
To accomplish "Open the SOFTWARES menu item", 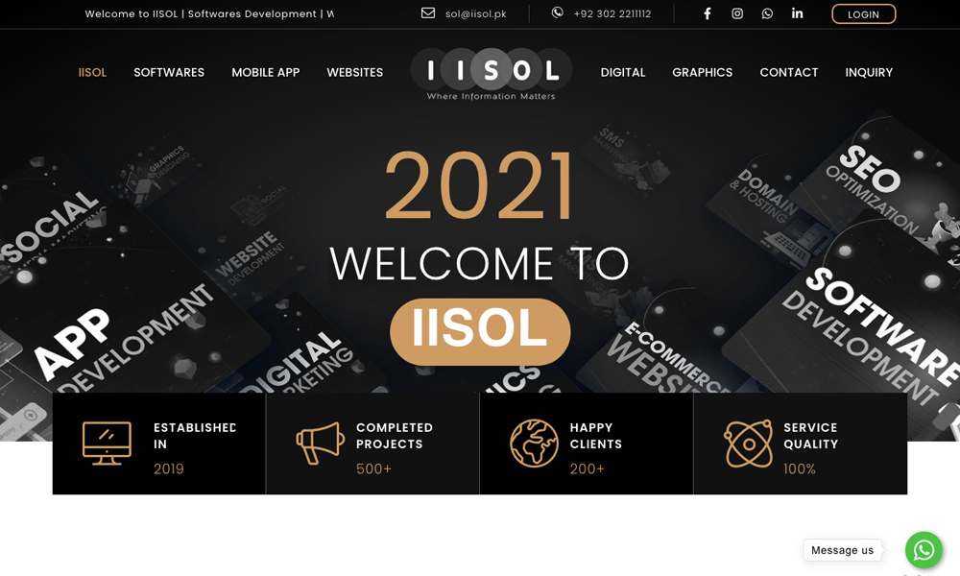I will (x=169, y=72).
